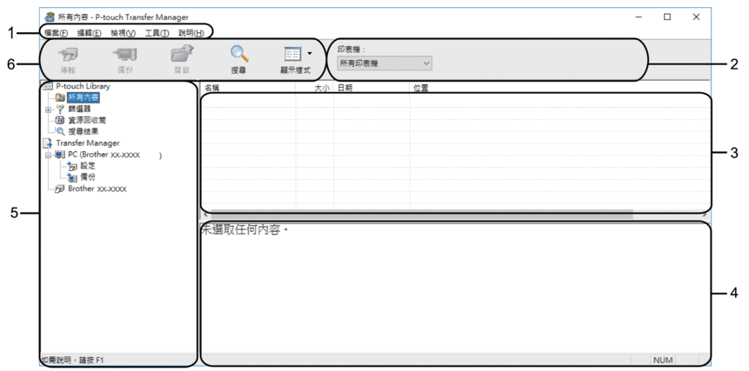749x371 pixels.
Task: Select the Transfer Manager tree node
Action: click(x=87, y=143)
